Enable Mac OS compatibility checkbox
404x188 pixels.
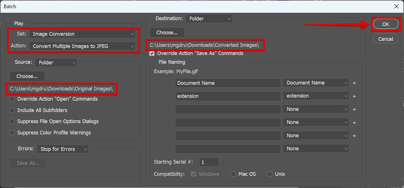point(233,174)
